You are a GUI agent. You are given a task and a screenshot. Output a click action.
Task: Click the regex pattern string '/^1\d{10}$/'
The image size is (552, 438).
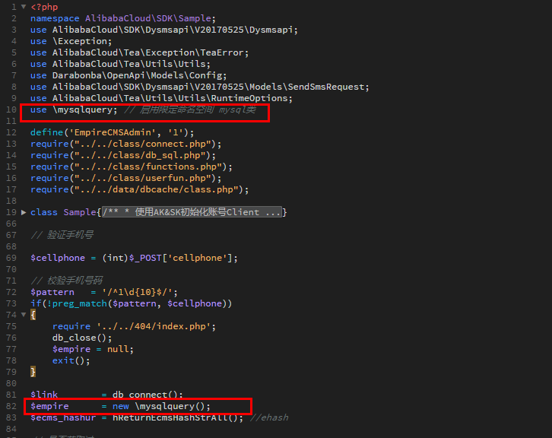click(x=133, y=292)
